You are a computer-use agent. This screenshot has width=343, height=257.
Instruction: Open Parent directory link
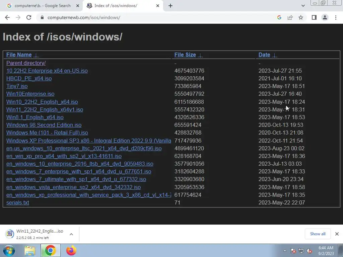click(x=26, y=63)
